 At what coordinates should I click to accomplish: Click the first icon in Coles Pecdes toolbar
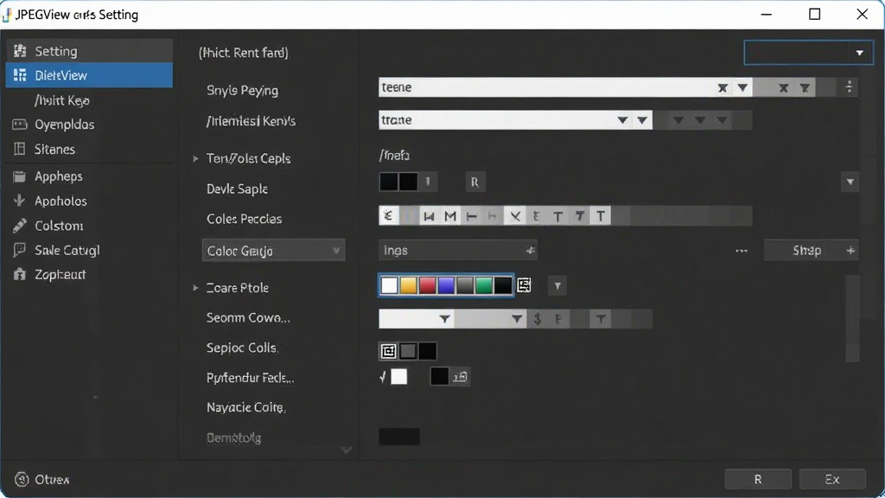point(388,215)
